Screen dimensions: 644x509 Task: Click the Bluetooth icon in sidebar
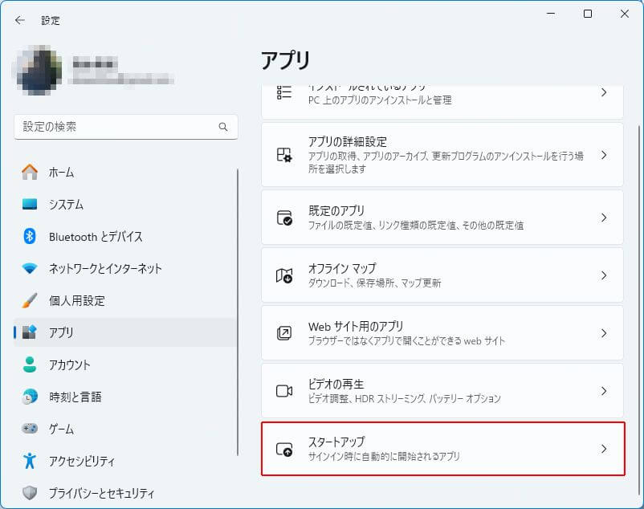point(30,236)
